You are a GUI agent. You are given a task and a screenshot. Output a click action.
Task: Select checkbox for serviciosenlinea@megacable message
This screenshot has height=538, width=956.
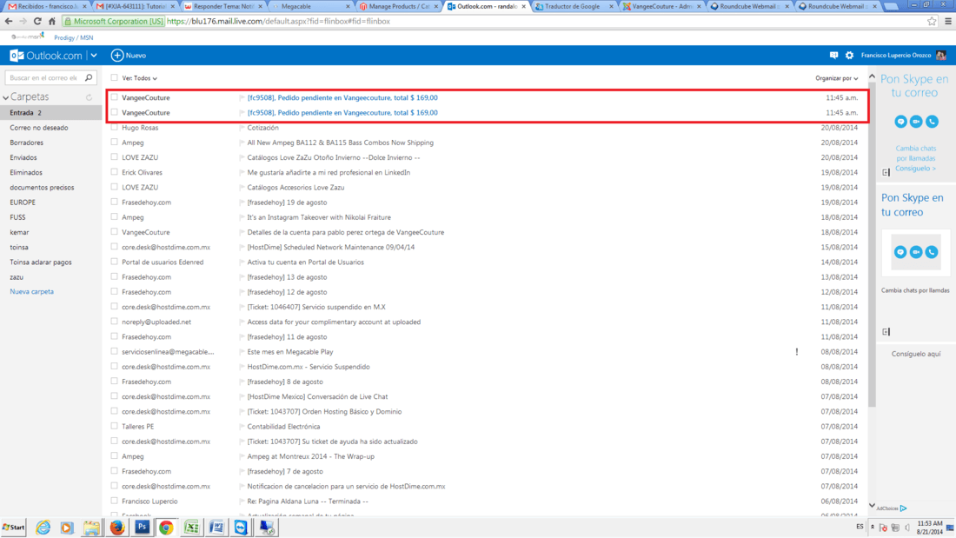114,351
